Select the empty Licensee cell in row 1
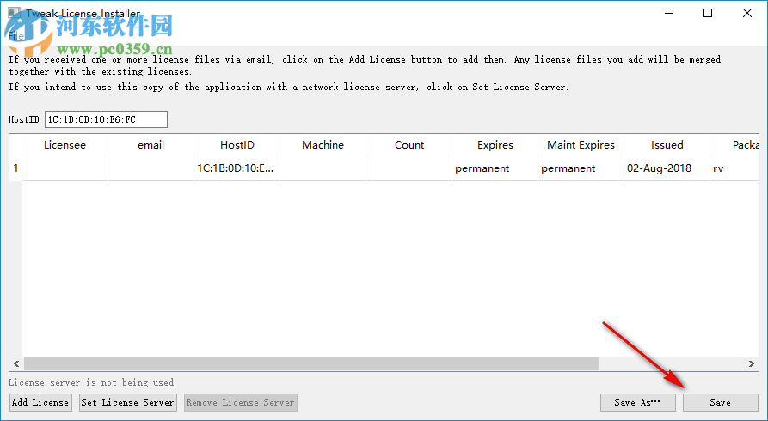 pyautogui.click(x=65, y=168)
